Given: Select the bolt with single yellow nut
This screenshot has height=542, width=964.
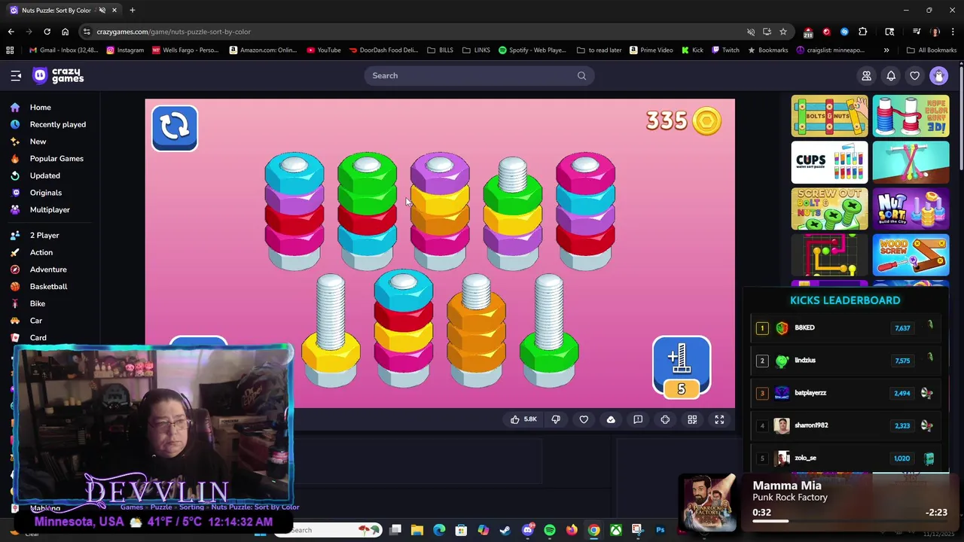Looking at the screenshot, I should coord(331,330).
